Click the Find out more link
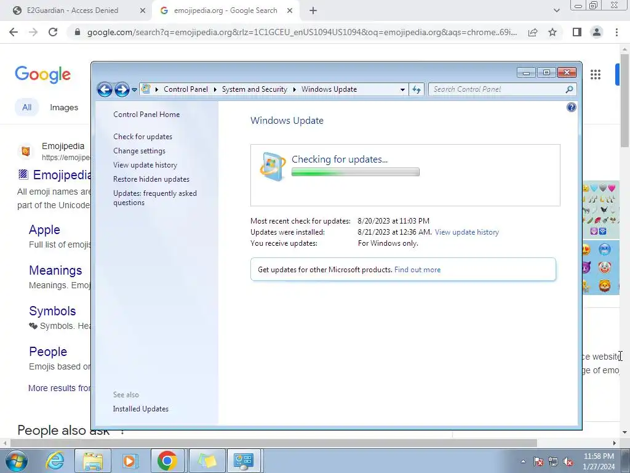 tap(418, 270)
